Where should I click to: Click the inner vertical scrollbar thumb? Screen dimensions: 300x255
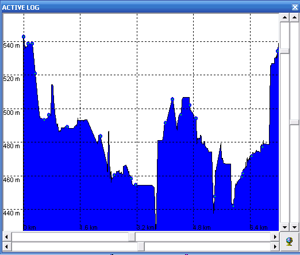coord(284,51)
